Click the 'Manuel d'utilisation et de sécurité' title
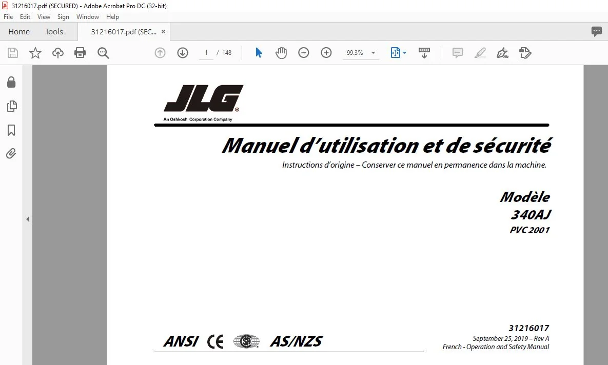Viewport: 608px width, 365px height. pyautogui.click(x=386, y=145)
